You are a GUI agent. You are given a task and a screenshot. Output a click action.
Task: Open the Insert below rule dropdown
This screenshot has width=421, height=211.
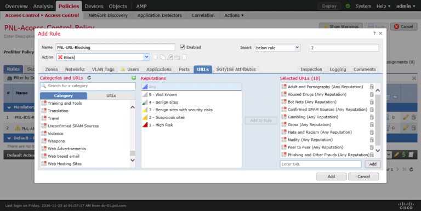click(x=297, y=48)
